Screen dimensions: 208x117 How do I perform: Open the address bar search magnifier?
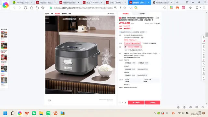coord(164,8)
